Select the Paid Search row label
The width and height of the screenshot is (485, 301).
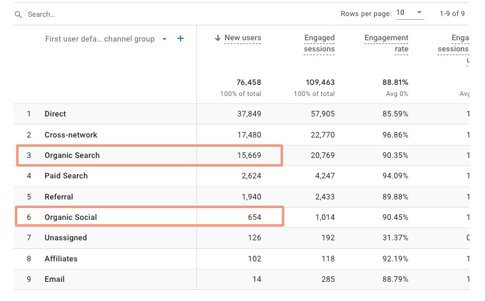66,176
